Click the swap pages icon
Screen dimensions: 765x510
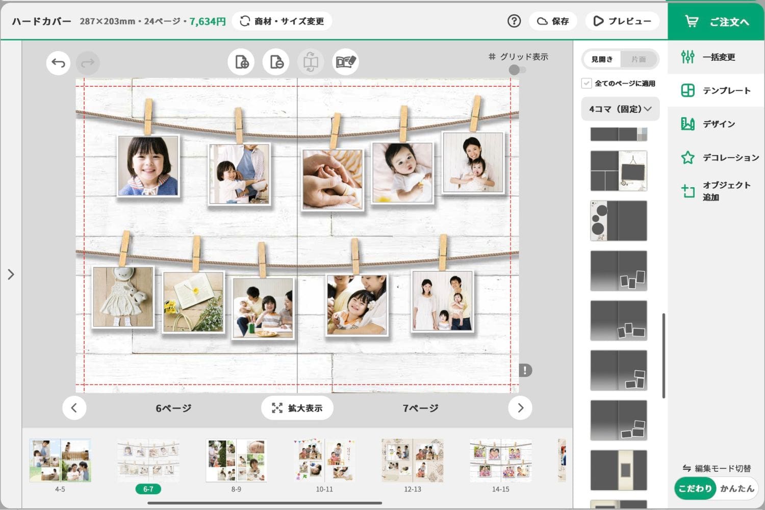click(x=311, y=62)
